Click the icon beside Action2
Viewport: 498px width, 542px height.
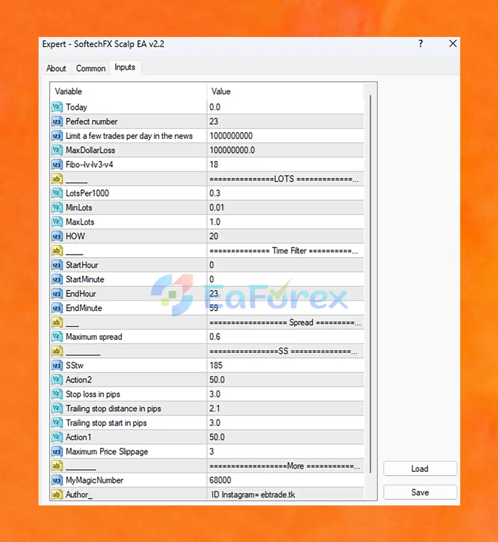57,380
